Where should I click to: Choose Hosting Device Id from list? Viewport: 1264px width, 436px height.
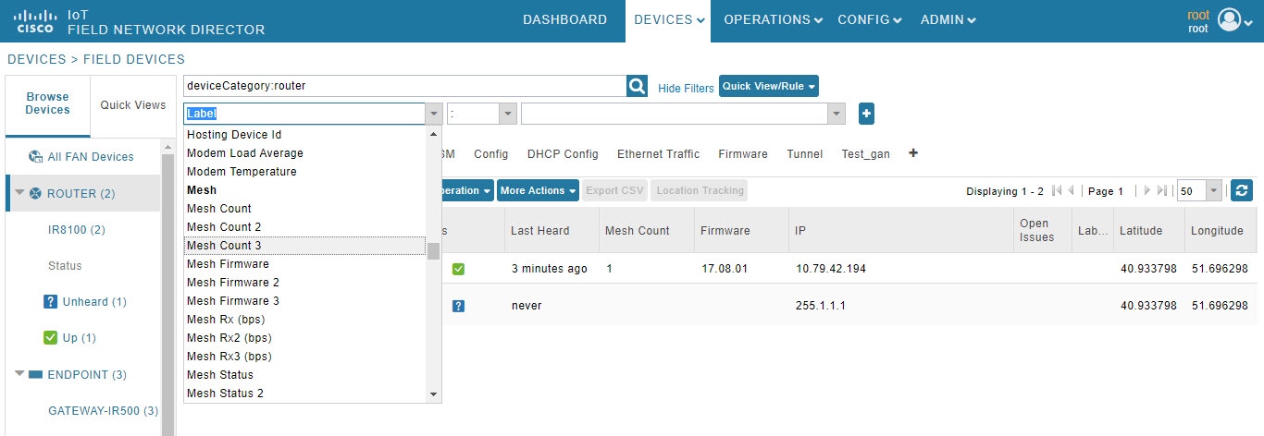click(x=305, y=135)
